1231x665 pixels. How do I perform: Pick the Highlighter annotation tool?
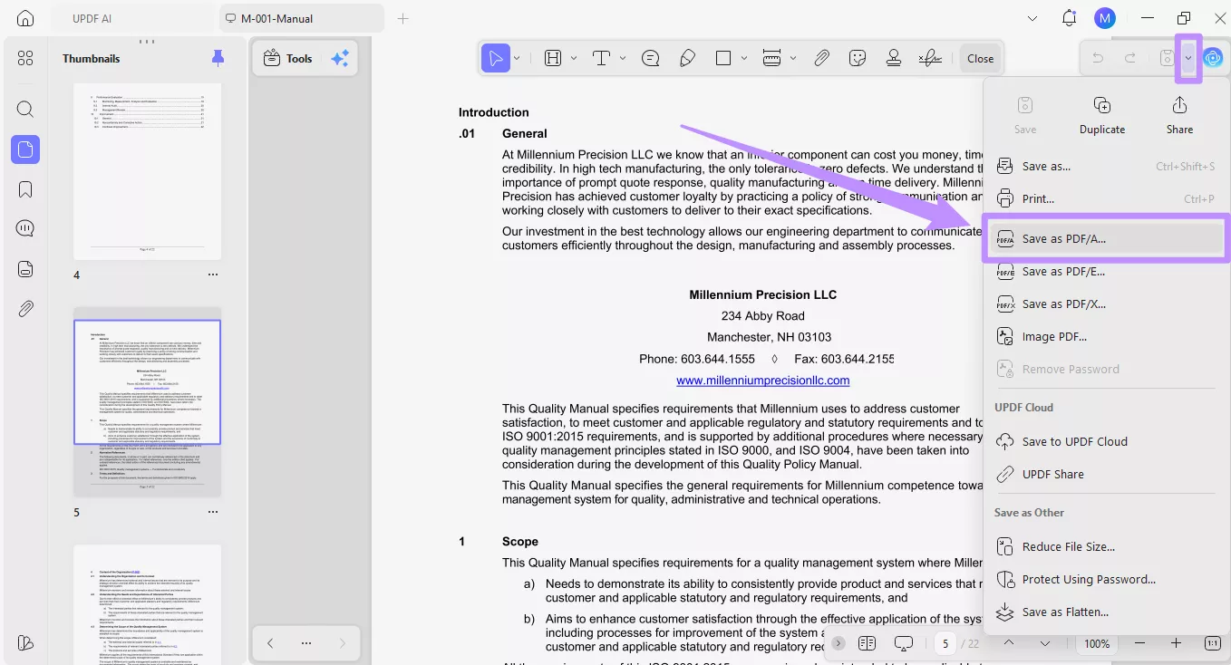[687, 57]
